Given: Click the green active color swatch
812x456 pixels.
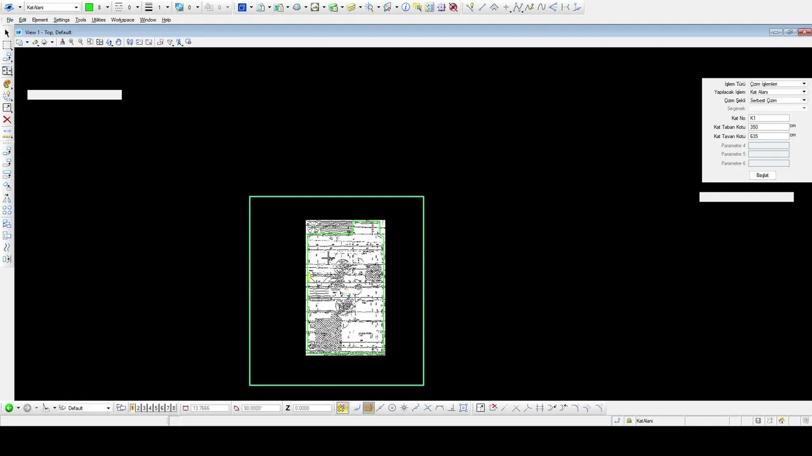Looking at the screenshot, I should pyautogui.click(x=89, y=8).
